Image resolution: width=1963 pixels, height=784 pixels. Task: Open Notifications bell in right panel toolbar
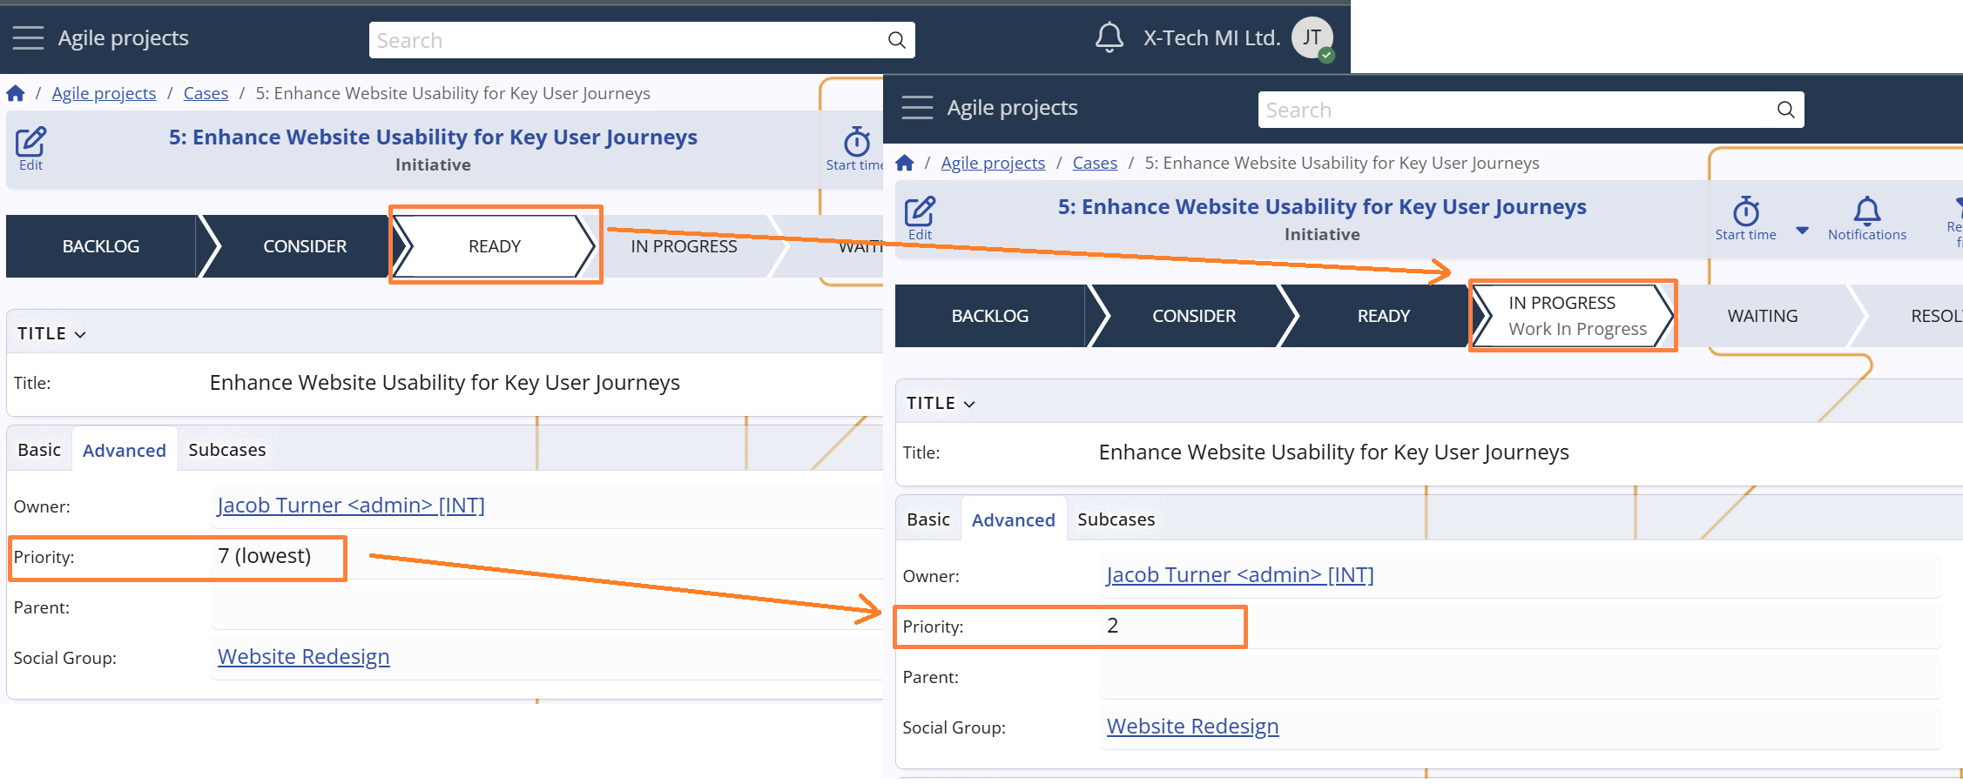click(x=1866, y=214)
